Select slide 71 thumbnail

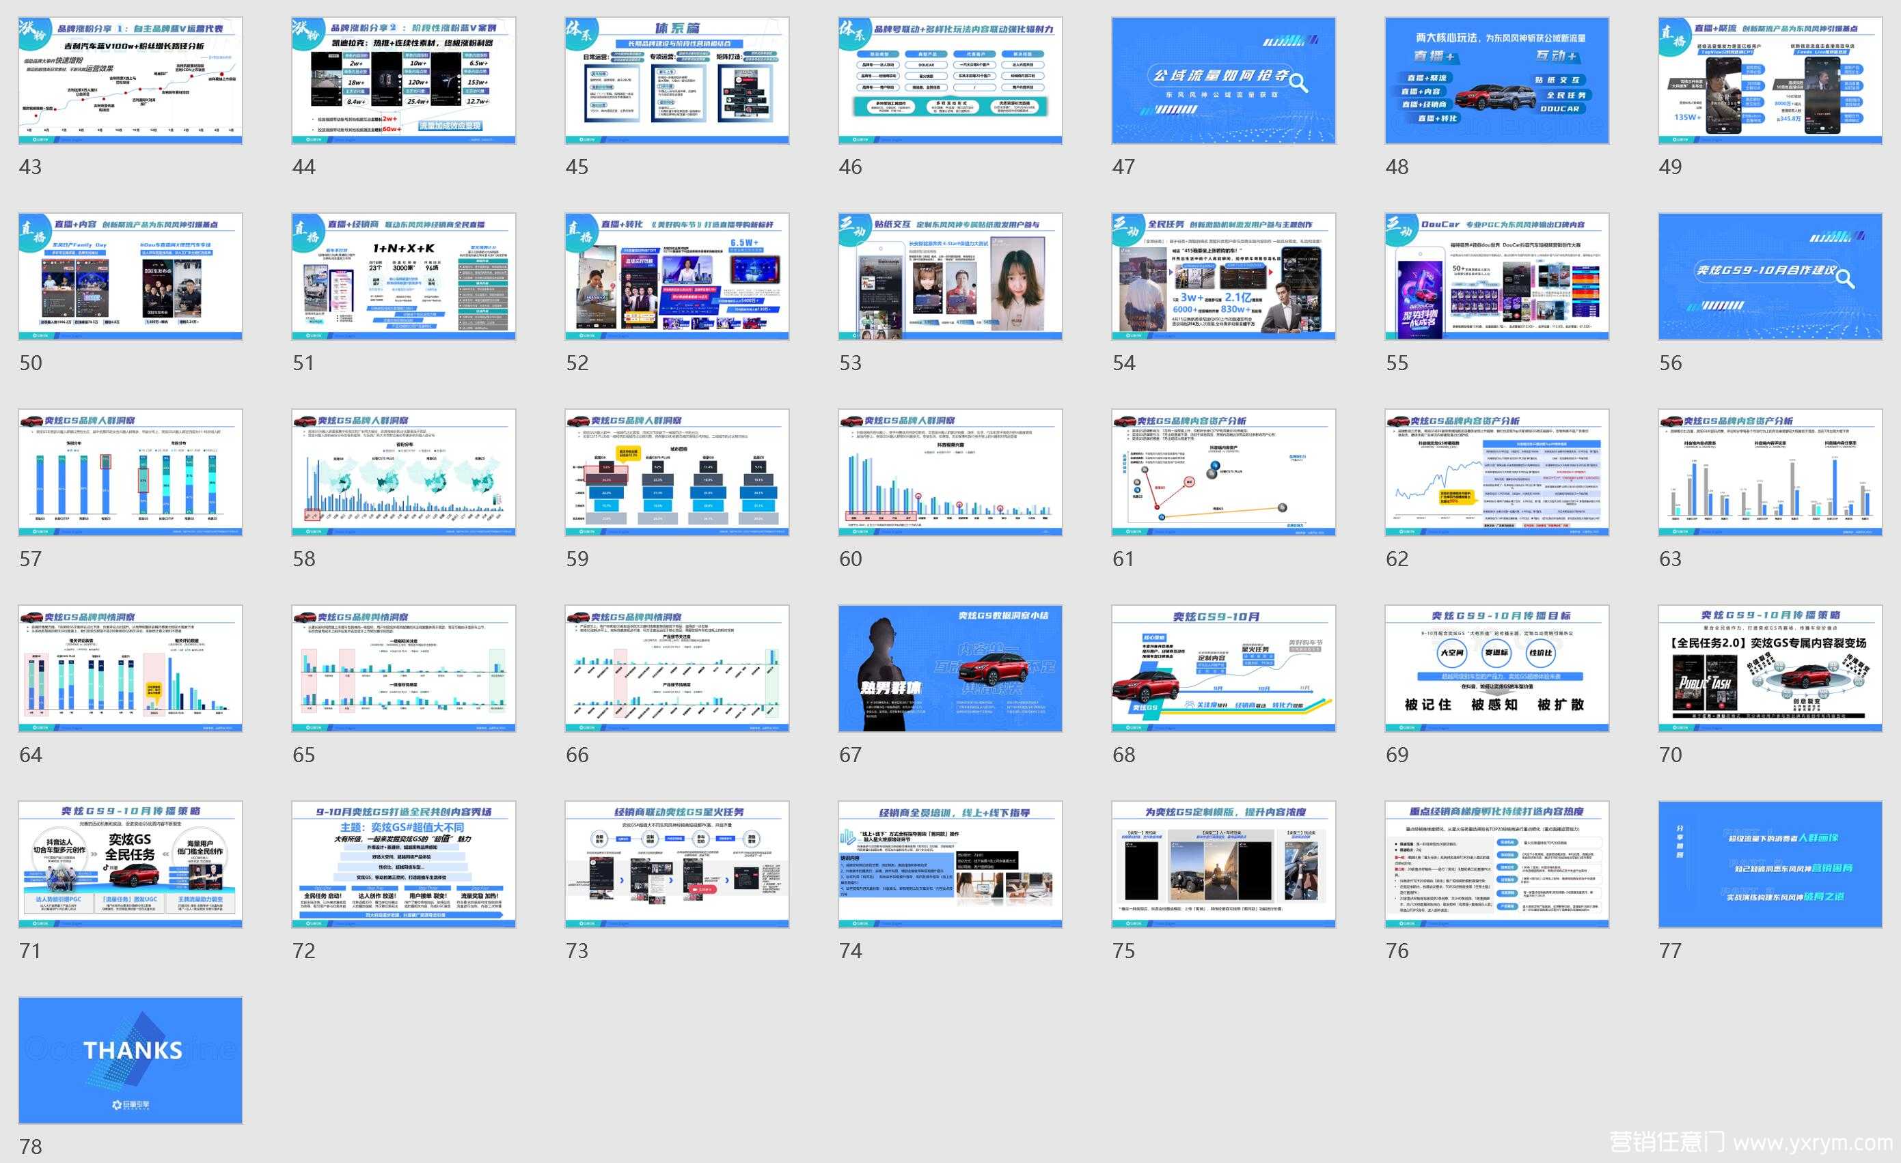(131, 864)
